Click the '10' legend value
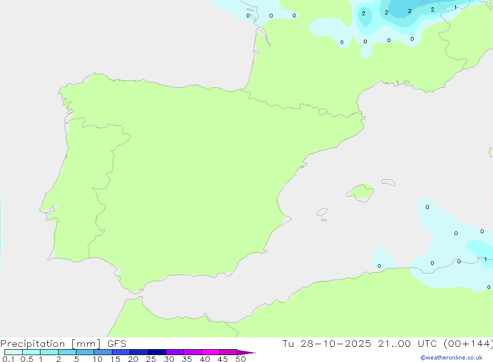Image resolution: width=493 pixels, height=362 pixels. point(98,359)
